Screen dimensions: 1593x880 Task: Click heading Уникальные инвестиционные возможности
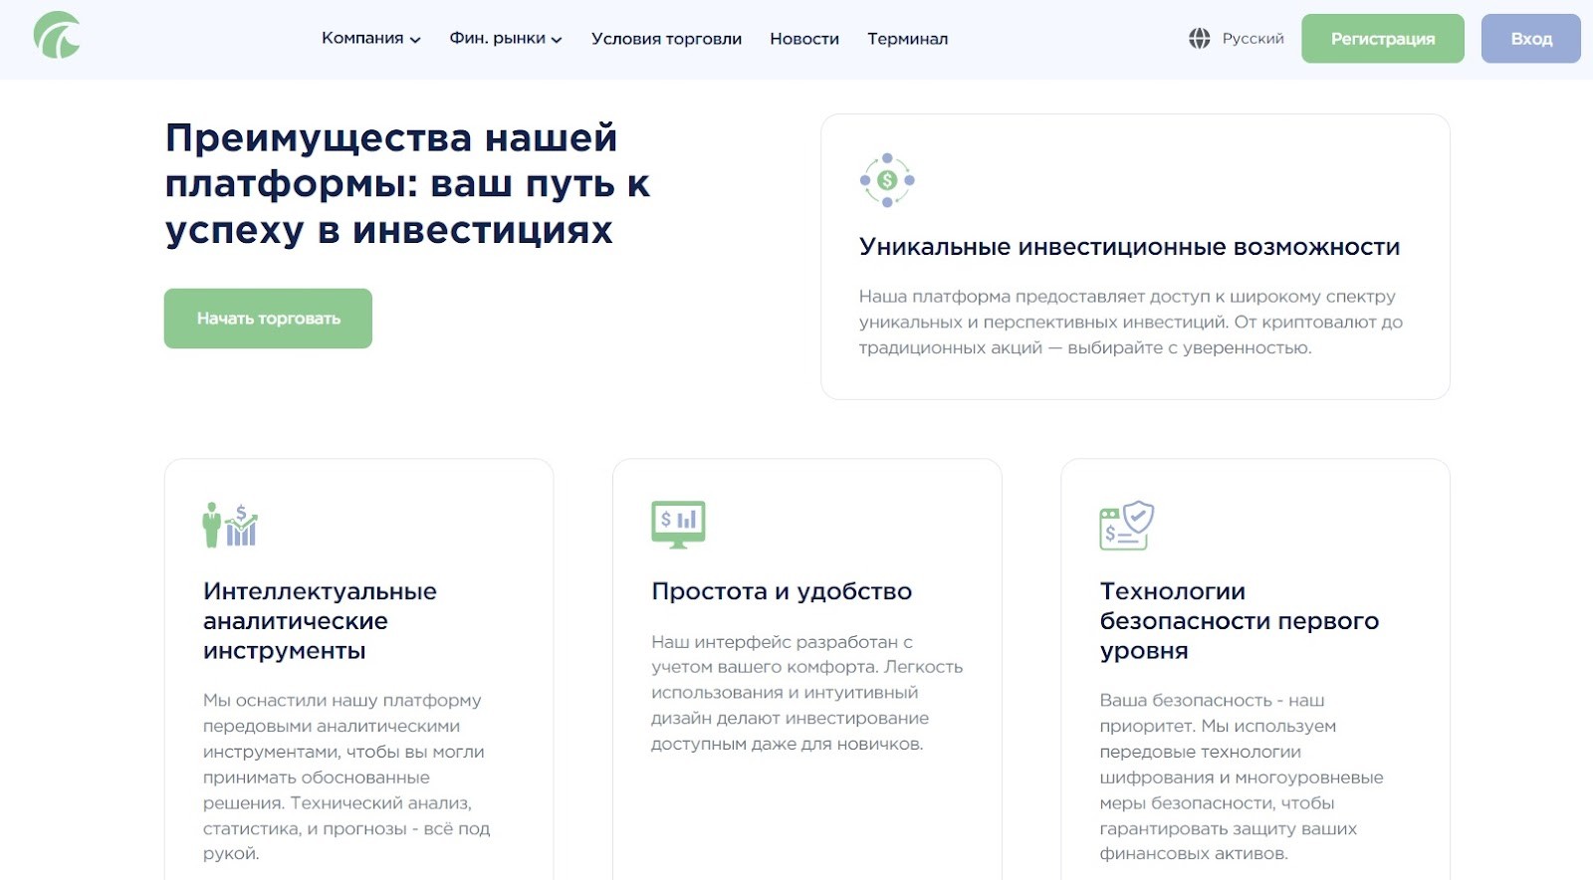(1129, 247)
